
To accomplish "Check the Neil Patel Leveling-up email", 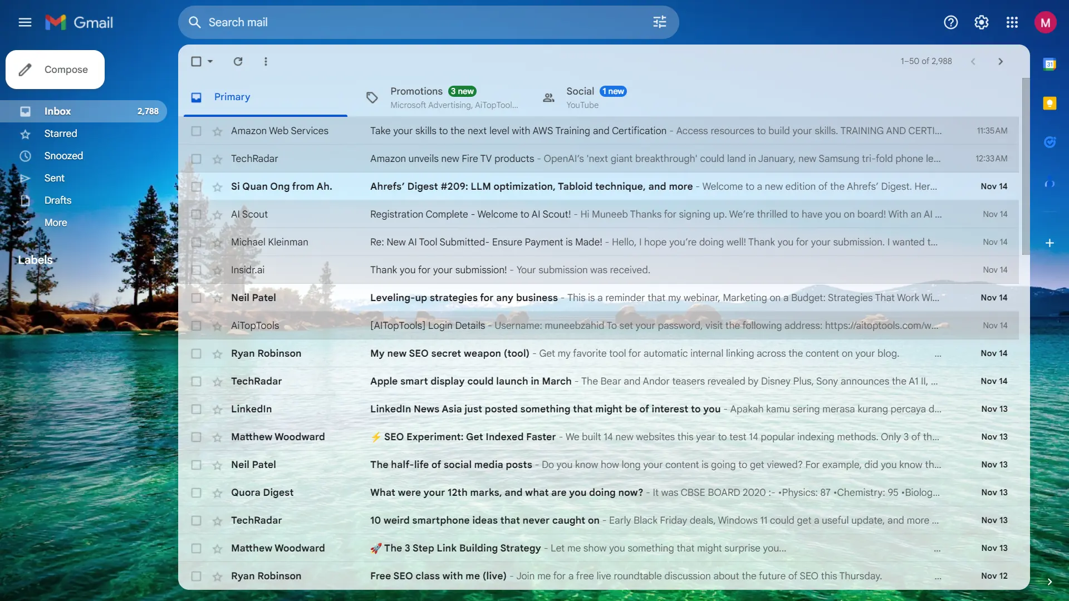I will point(196,298).
